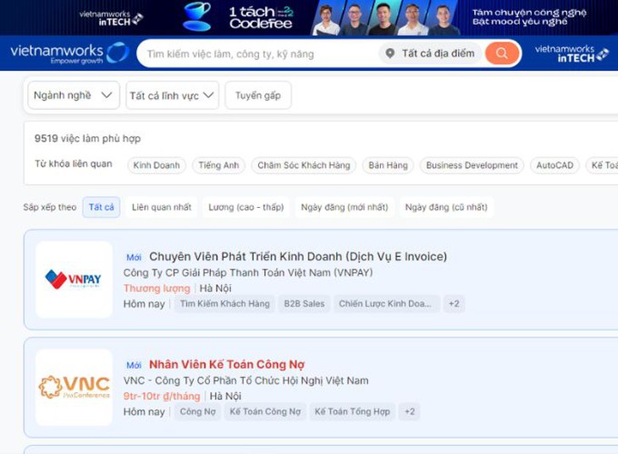Click the 9tr-10tr ₫/tháng salary text
Screen dimensions: 618x454
point(162,397)
